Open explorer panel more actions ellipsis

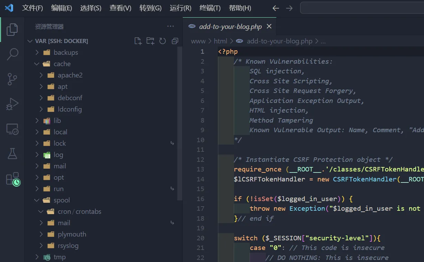pyautogui.click(x=170, y=27)
